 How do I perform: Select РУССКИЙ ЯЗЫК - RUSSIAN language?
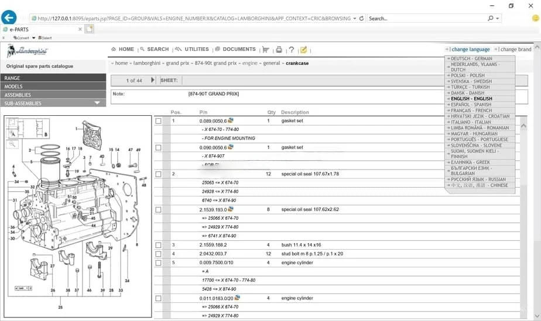click(478, 180)
